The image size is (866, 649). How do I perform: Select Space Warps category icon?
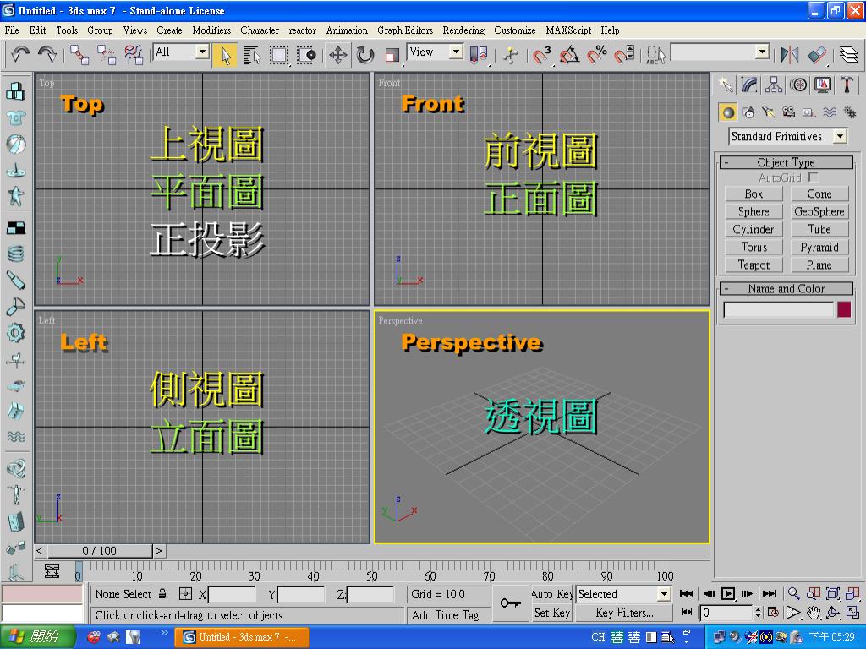829,112
